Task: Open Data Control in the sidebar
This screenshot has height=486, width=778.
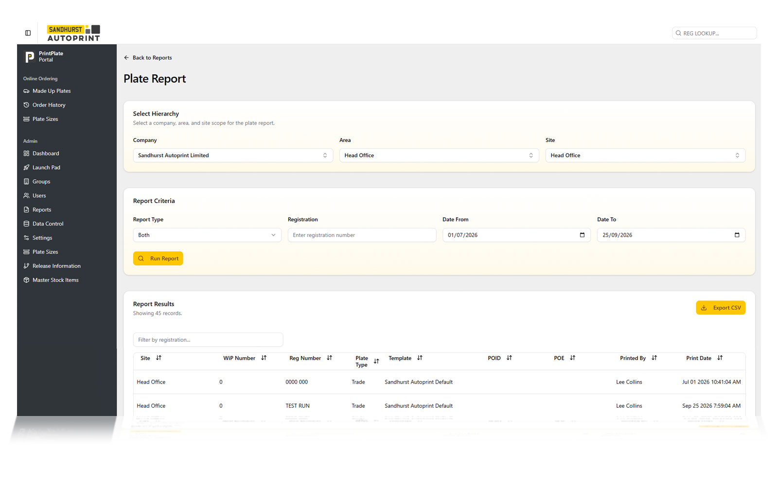Action: point(48,224)
